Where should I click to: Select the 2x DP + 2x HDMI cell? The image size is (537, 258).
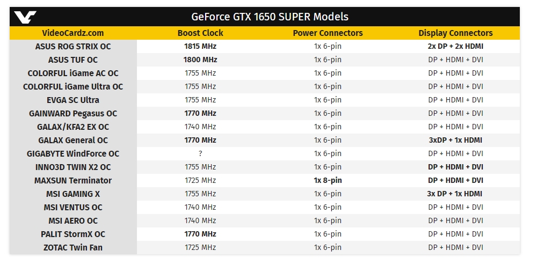click(455, 47)
